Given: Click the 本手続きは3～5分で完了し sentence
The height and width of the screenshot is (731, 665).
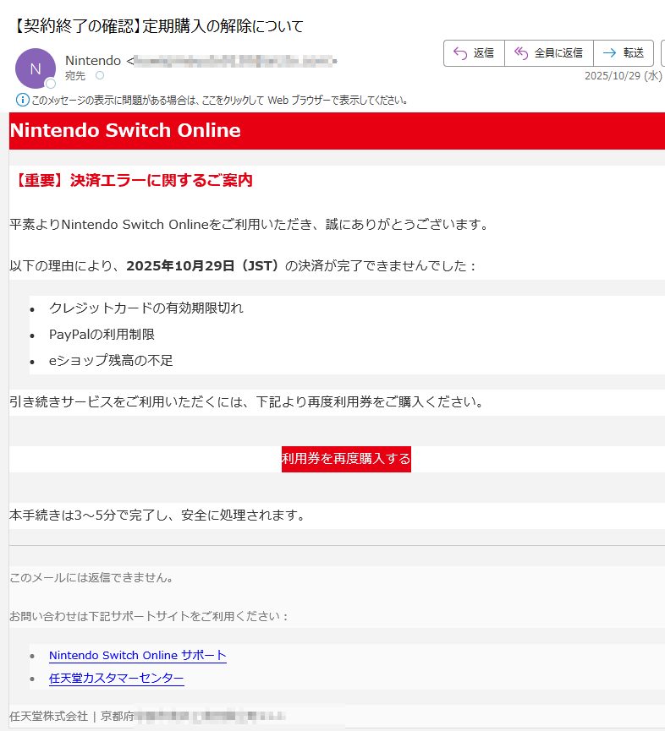Looking at the screenshot, I should coord(159,516).
